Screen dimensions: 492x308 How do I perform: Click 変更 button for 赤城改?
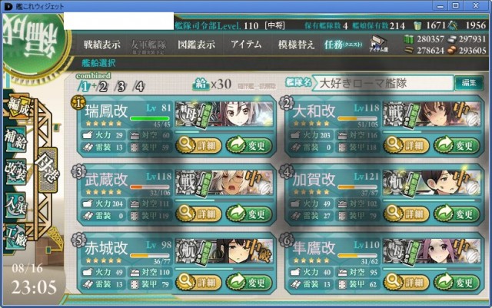coord(249,283)
